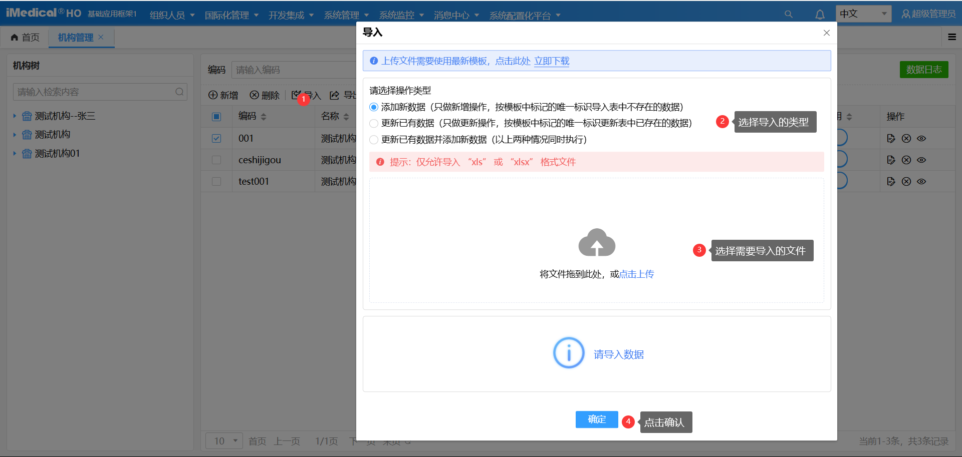This screenshot has width=962, height=457.
Task: Open the notification bell in the top bar
Action: (x=820, y=15)
